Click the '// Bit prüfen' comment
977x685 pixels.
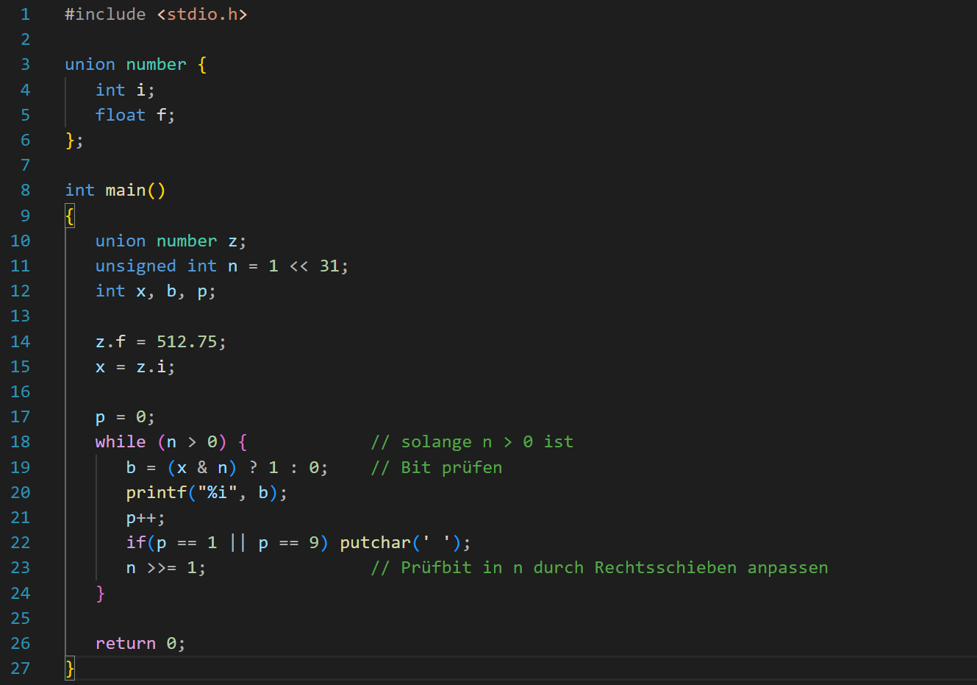coord(437,467)
